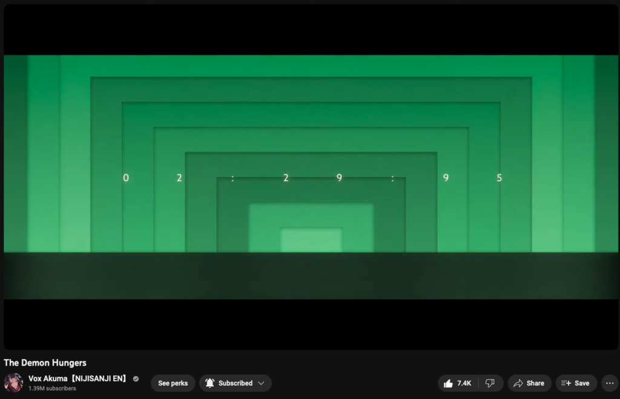620x399 pixels.
Task: Click the video title The Demon Hungers
Action: pyautogui.click(x=45, y=363)
